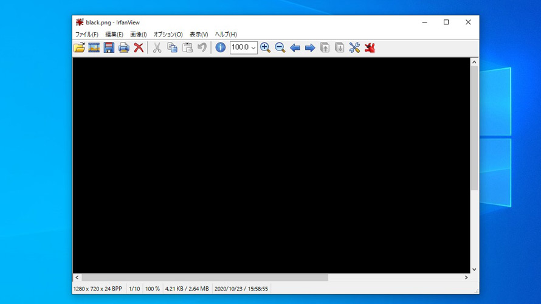Screen dimensions: 541x304
Task: Open the ファイル(F) menu
Action: [86, 35]
